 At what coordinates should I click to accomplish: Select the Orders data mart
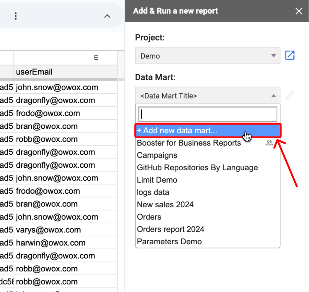click(208, 217)
